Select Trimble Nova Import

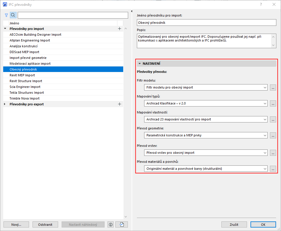(x=63, y=99)
